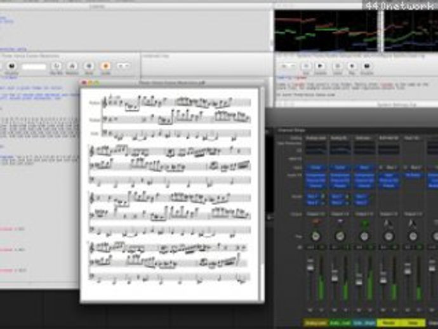Click the segmented view control in left toolbar
Screen dimensions: 438x329
click(123, 66)
